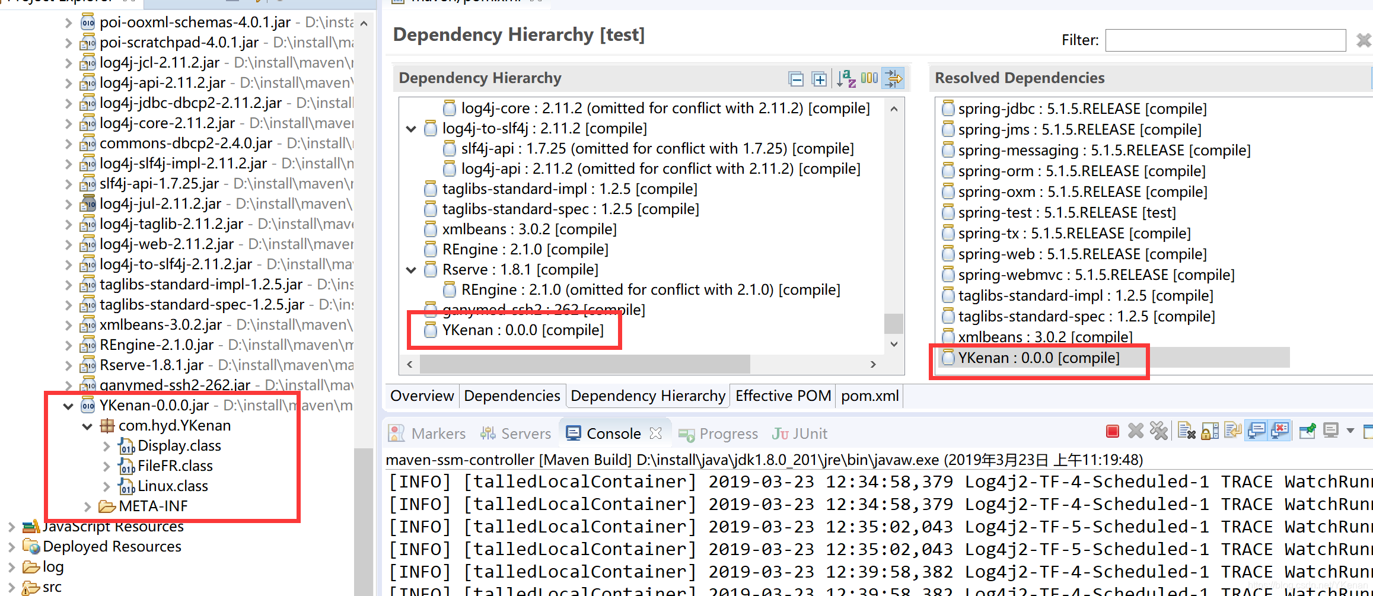Remove launch (single gray X) icon
This screenshot has width=1373, height=596.
[1135, 431]
